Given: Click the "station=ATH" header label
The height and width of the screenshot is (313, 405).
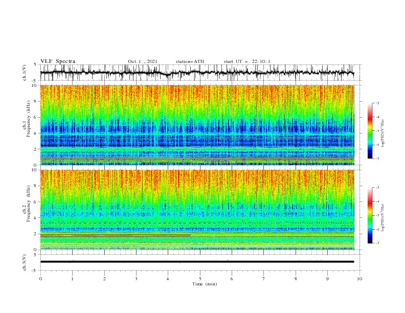Looking at the screenshot, I should [x=190, y=61].
